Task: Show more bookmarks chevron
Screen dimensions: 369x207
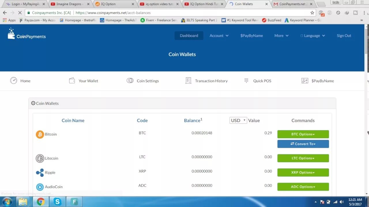Action: tap(362, 20)
